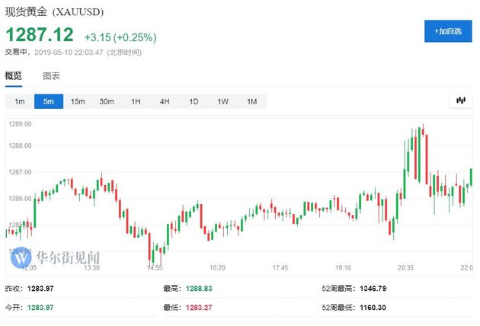
Task: Select the 1M monthly interval
Action: 252,101
